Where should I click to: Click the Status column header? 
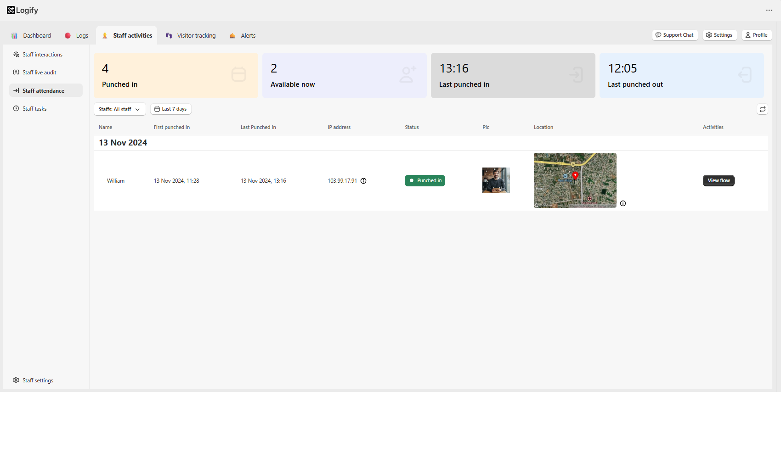(x=412, y=127)
